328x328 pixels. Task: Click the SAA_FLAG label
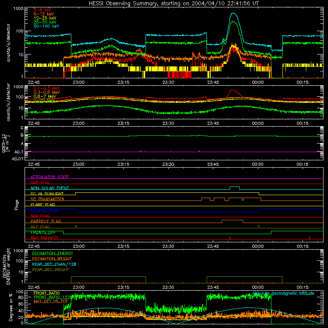pos(40,216)
